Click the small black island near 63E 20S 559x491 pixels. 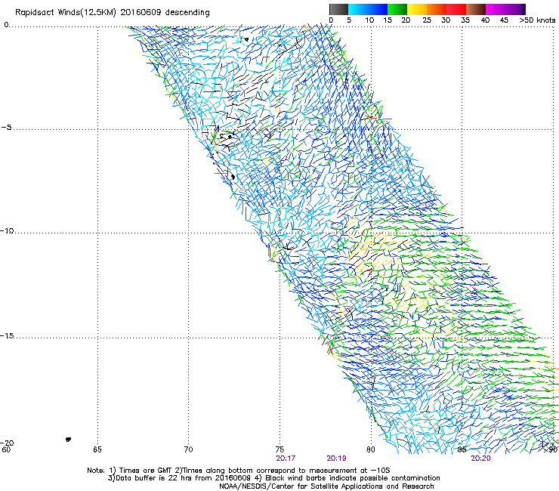coord(68,440)
